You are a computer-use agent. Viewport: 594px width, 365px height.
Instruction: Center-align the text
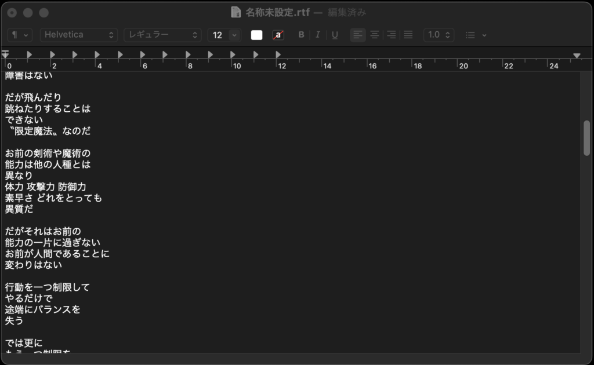375,35
